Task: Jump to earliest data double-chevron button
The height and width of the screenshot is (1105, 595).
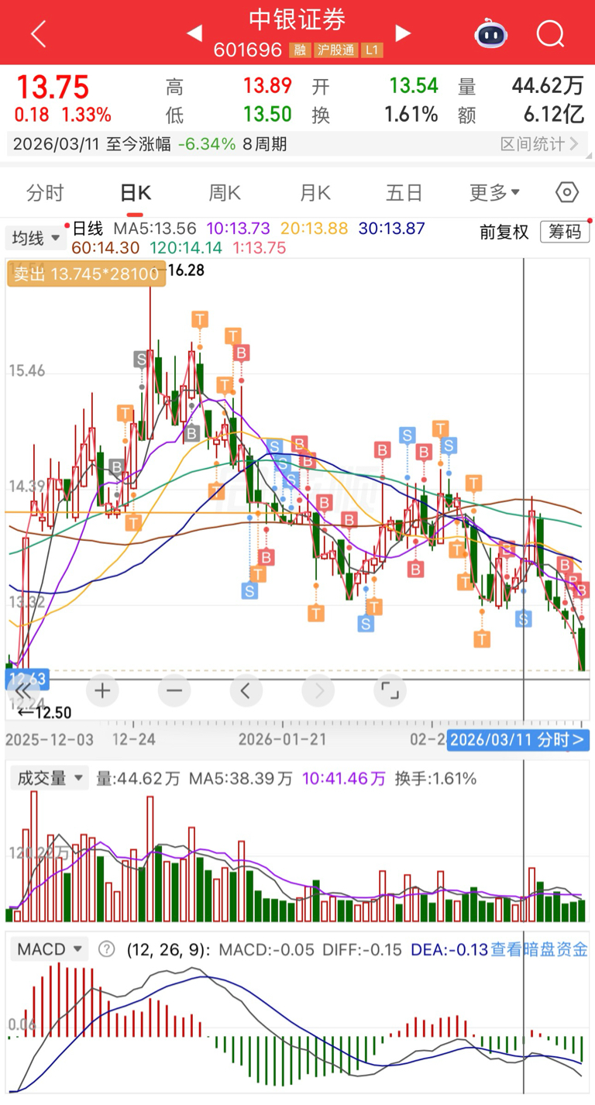Action: 23,690
